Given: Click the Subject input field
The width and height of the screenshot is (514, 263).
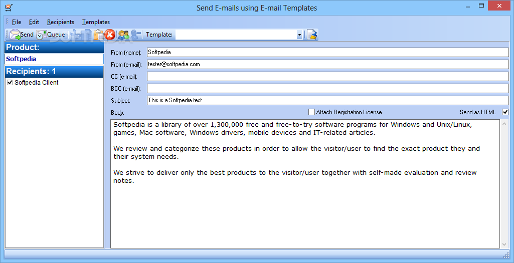Looking at the screenshot, I should [x=328, y=100].
